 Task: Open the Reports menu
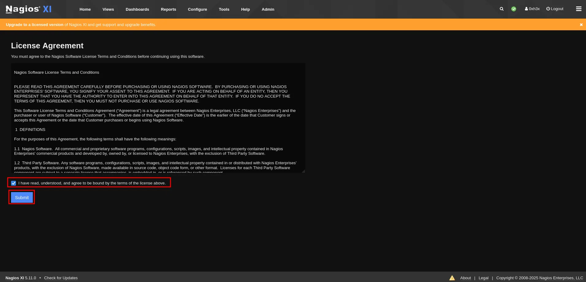[x=169, y=9]
